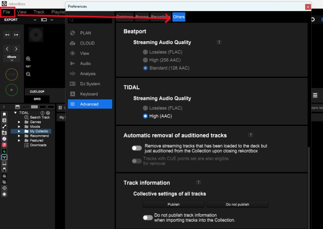The image size is (323, 229).
Task: Collapse the TIDAL tree node
Action: [x=15, y=113]
